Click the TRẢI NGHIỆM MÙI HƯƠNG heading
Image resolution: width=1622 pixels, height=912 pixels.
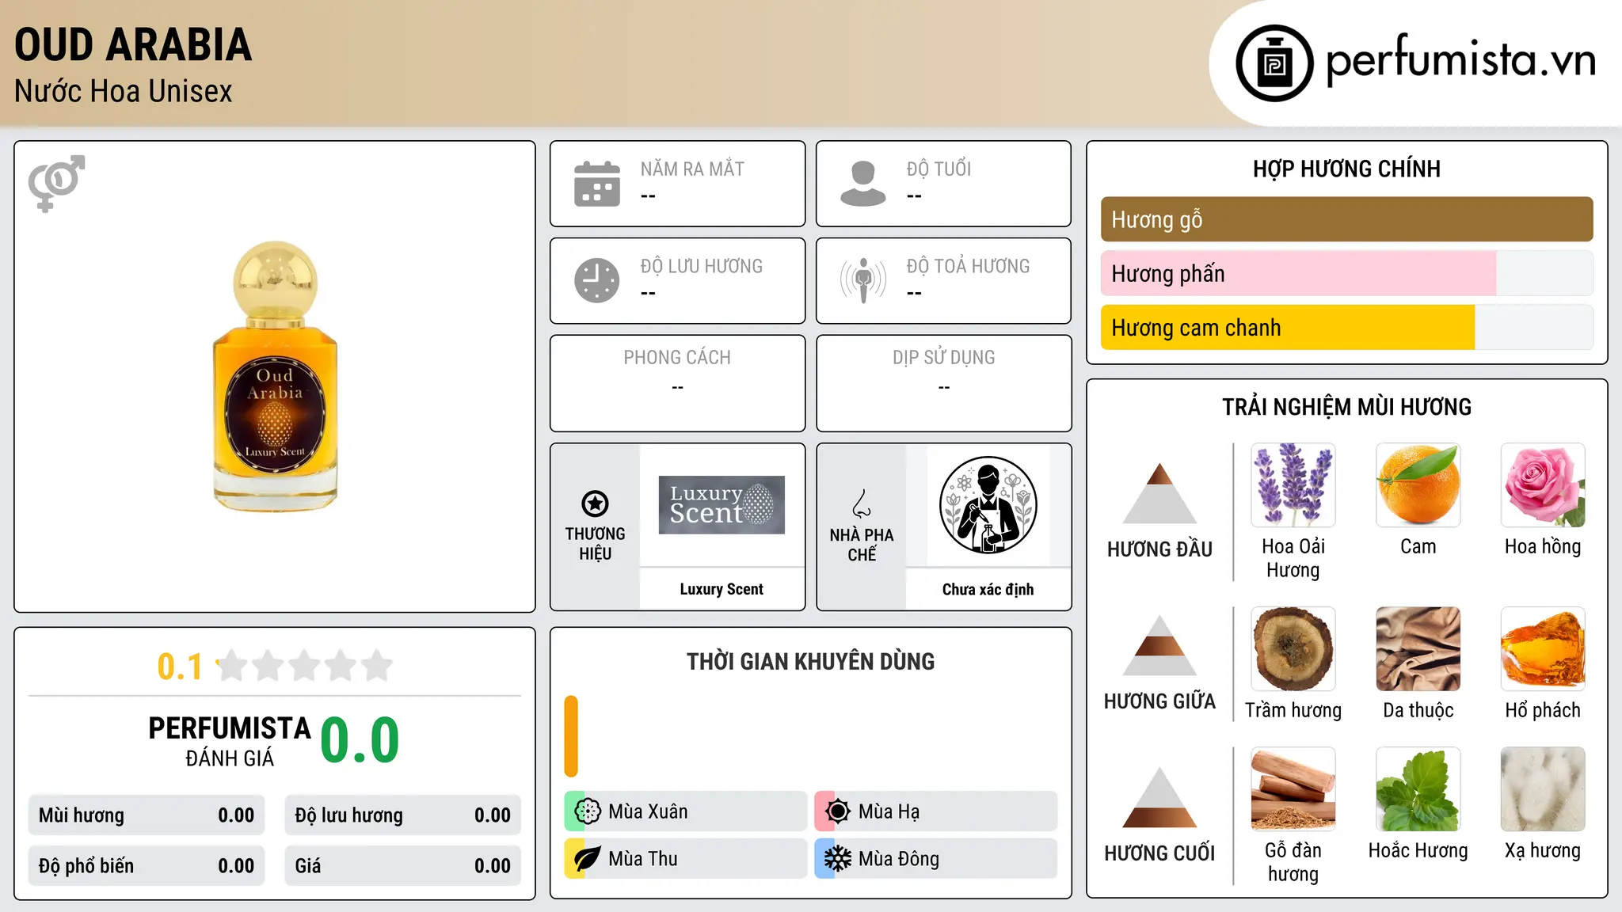(x=1346, y=407)
